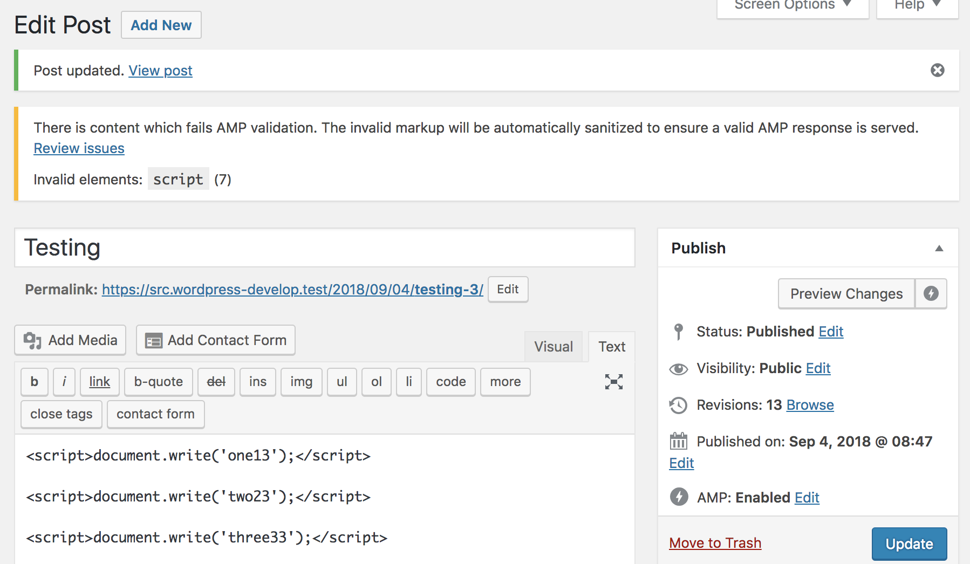Click the Revisions history clock icon
Viewport: 970px width, 564px height.
coord(679,405)
